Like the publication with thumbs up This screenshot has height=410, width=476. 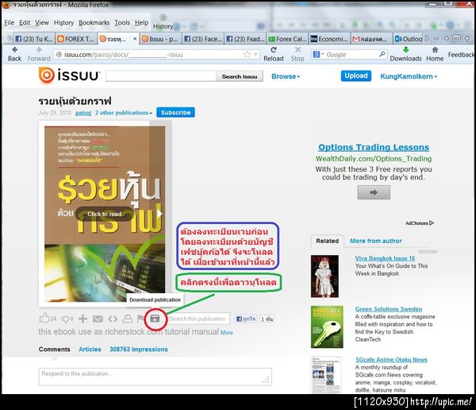pyautogui.click(x=44, y=318)
